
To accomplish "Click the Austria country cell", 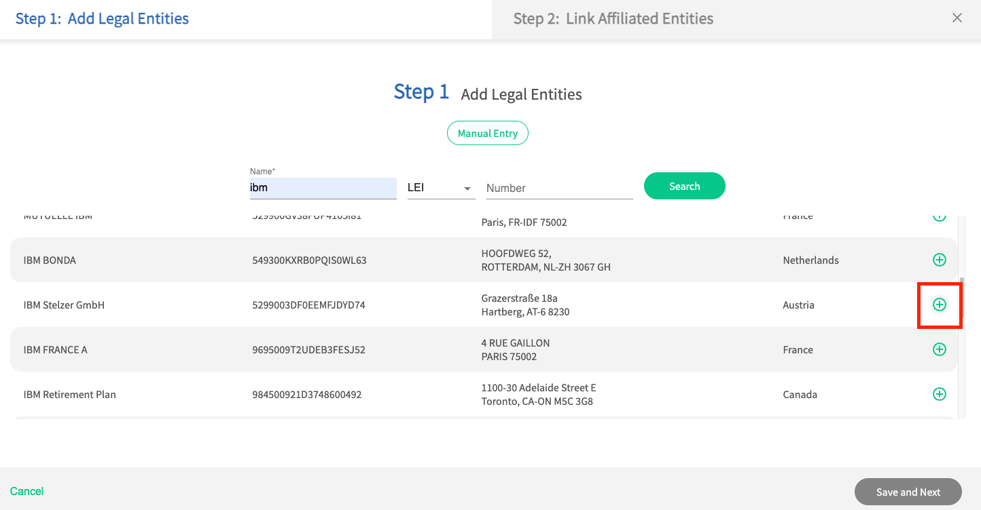I will 798,305.
